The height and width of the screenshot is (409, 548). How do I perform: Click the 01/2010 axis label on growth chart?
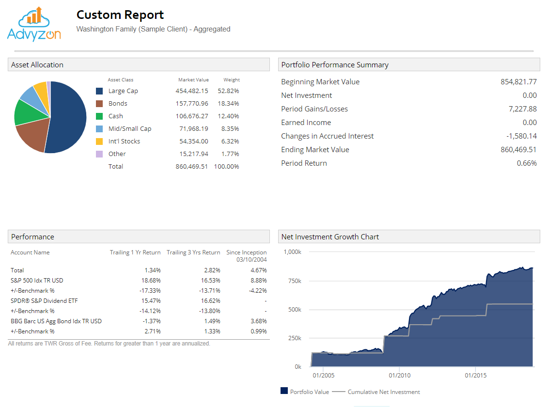[x=400, y=375]
